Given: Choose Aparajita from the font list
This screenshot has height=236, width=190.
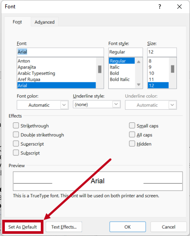Looking at the screenshot, I should click(x=27, y=67).
